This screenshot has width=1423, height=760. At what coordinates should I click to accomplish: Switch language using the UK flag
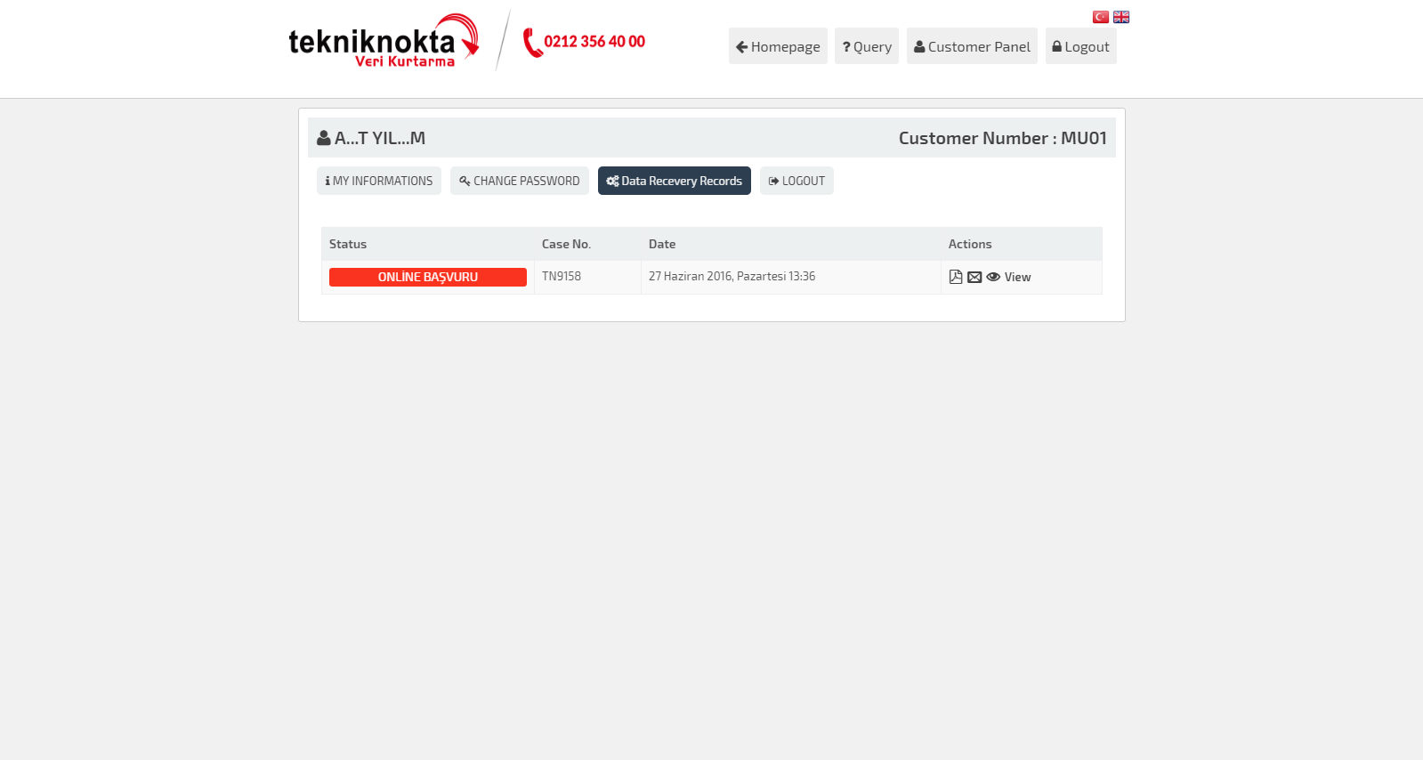1121,17
